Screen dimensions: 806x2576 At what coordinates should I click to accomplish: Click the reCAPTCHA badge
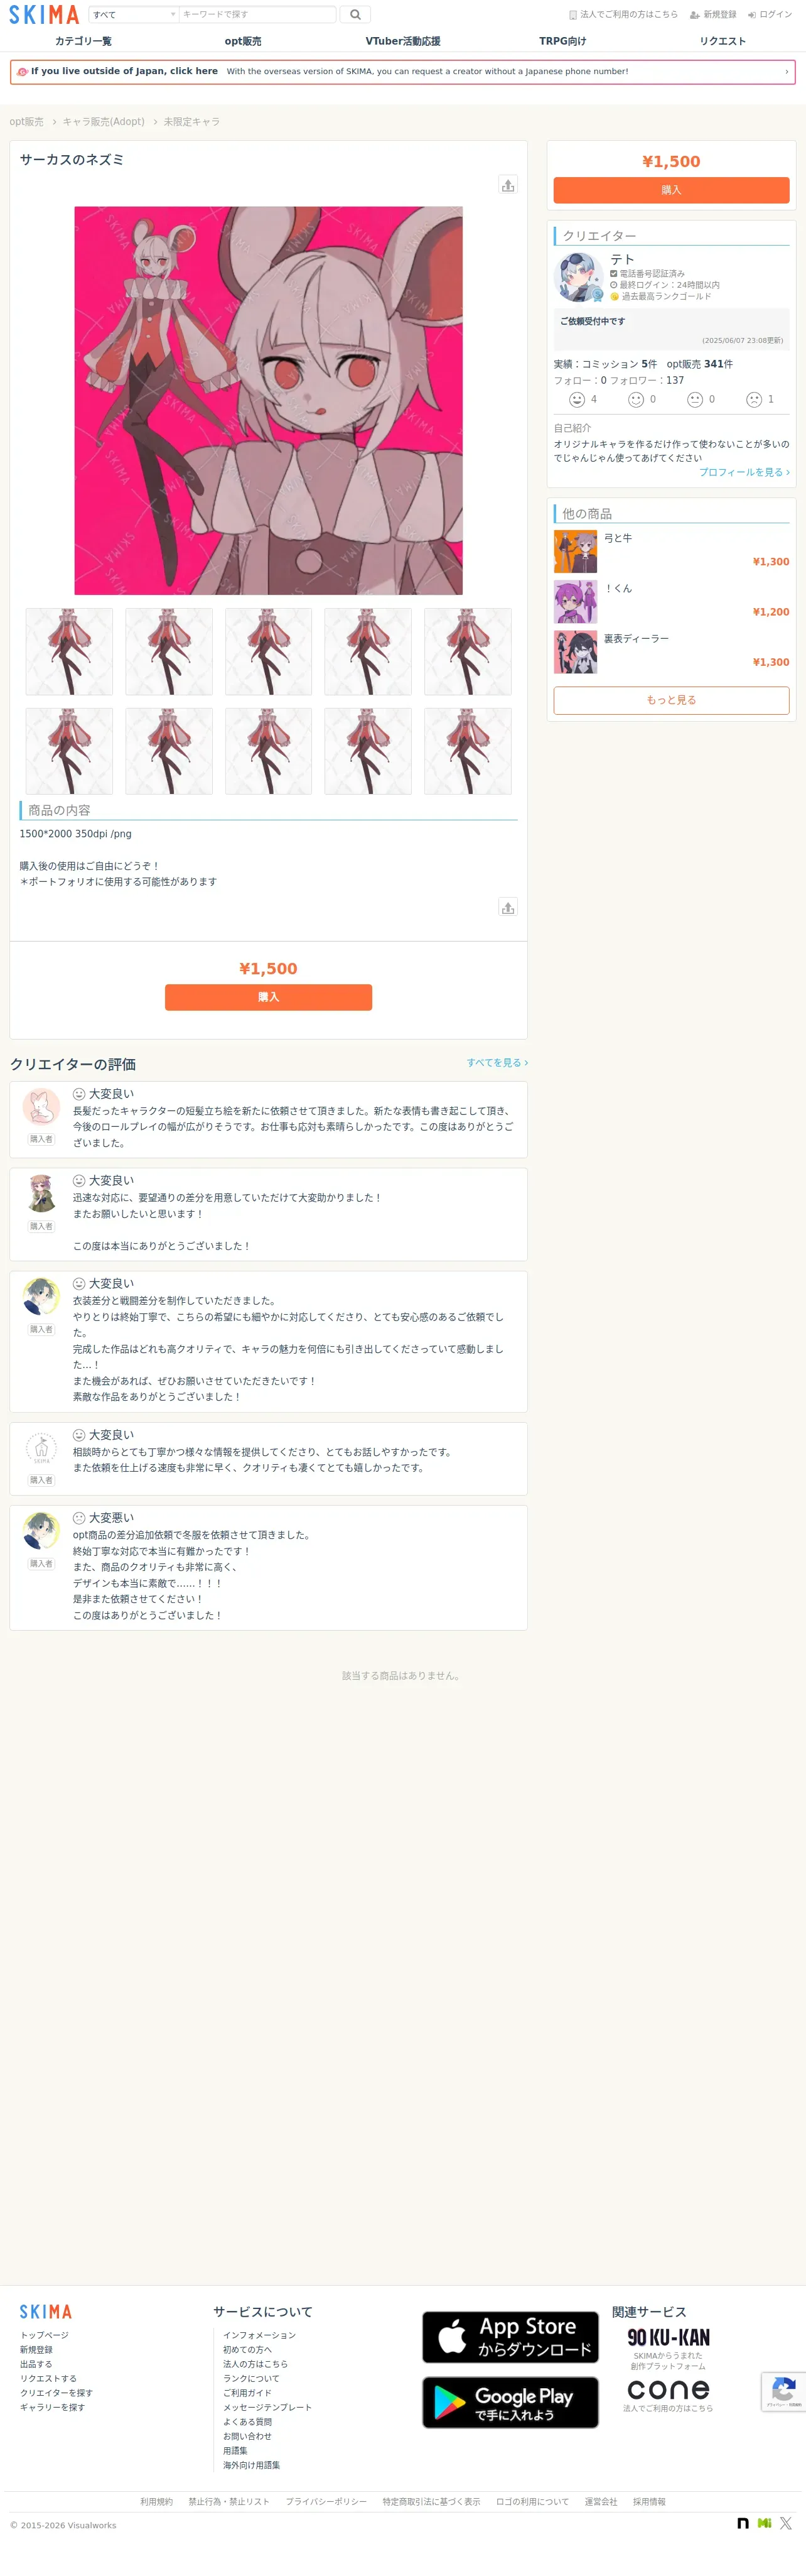[784, 2391]
